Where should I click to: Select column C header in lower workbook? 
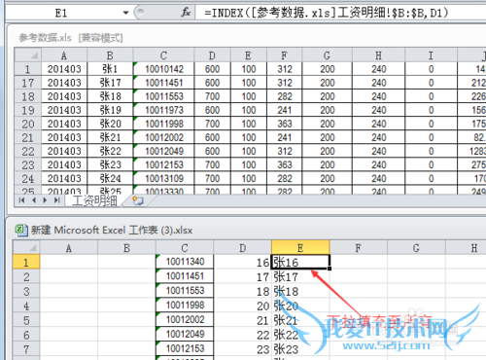[185, 248]
